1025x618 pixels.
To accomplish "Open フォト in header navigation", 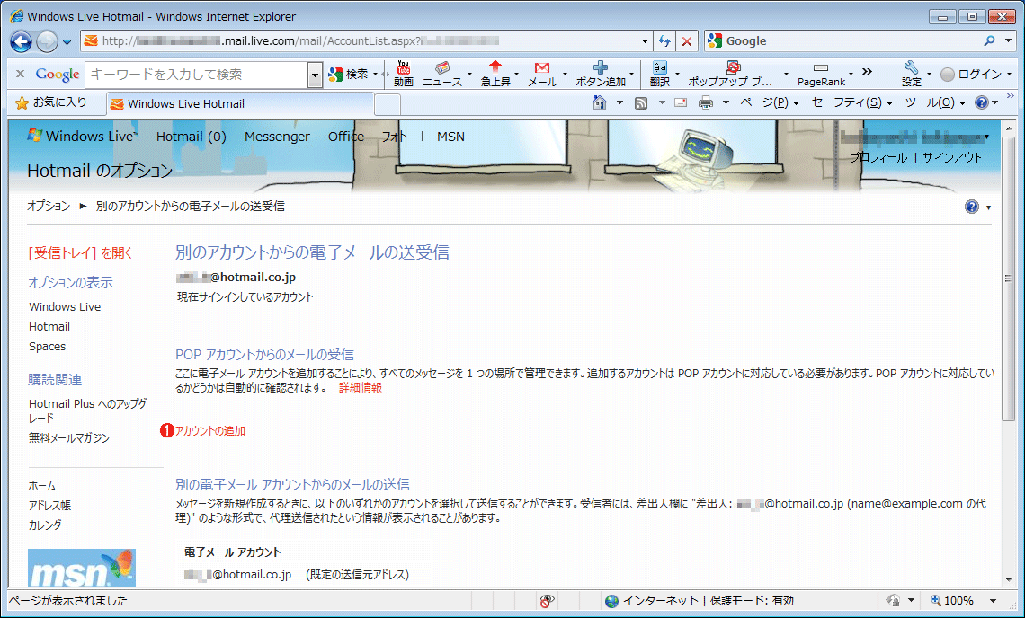I will tap(394, 137).
